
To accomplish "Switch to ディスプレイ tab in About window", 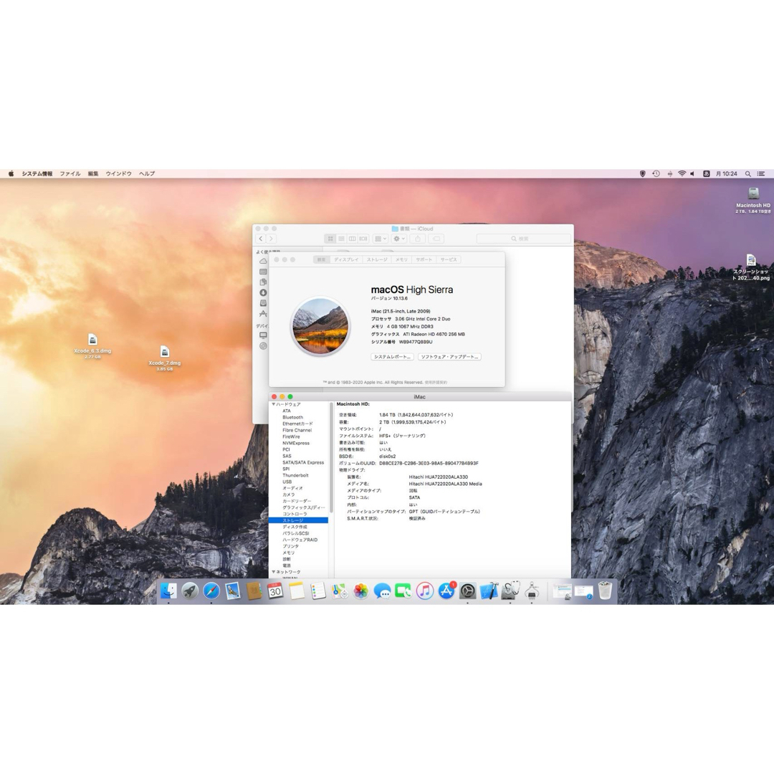I will pyautogui.click(x=346, y=259).
